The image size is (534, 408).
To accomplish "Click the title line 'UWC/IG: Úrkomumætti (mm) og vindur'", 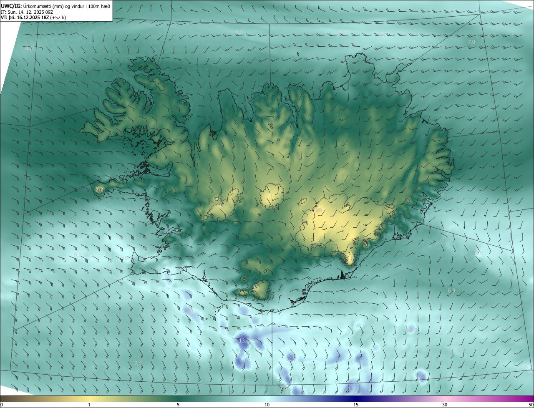I will 55,5.
